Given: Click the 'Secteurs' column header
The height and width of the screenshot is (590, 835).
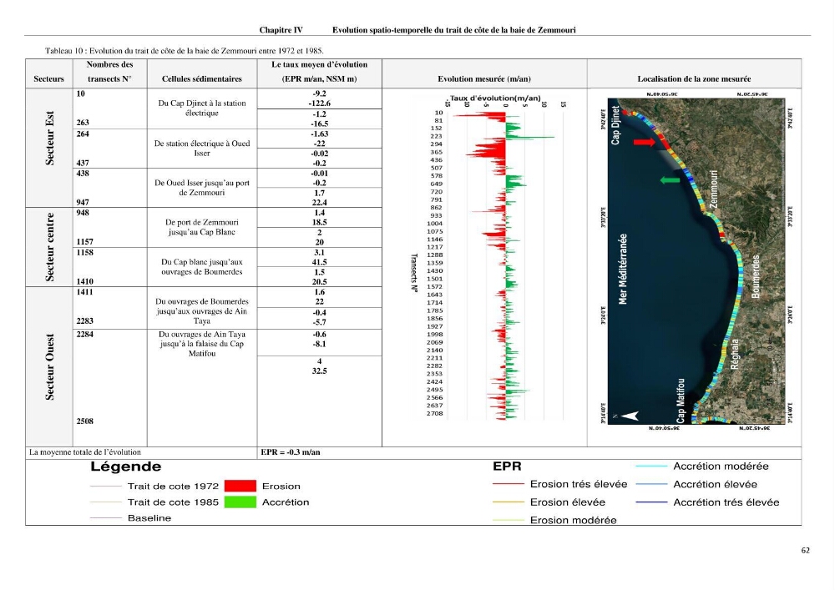Looking at the screenshot, I should point(49,78).
